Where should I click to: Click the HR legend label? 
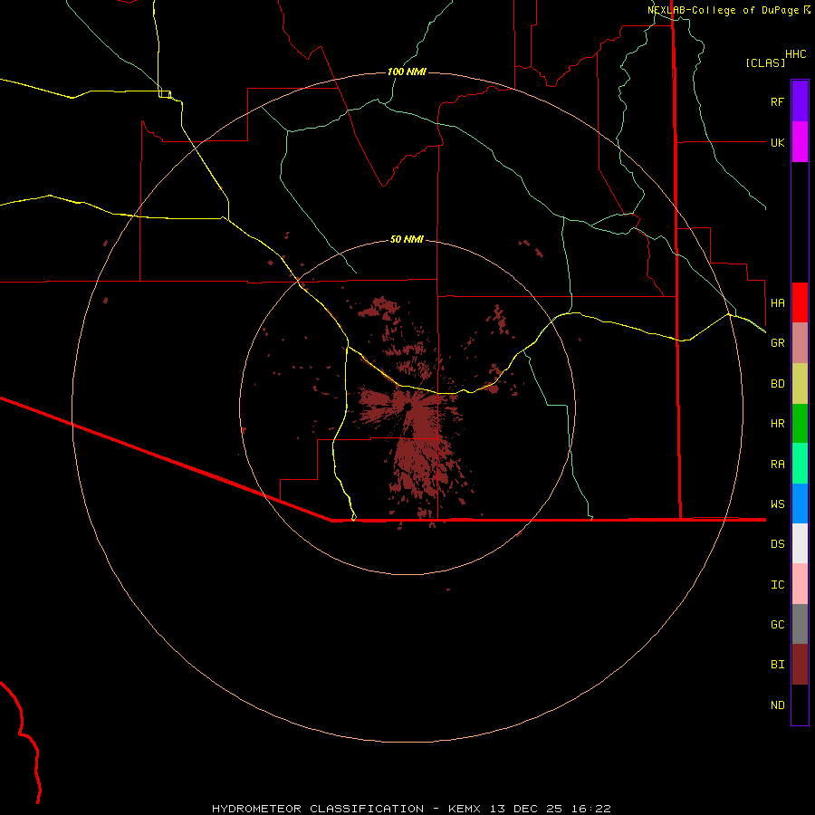(x=777, y=424)
